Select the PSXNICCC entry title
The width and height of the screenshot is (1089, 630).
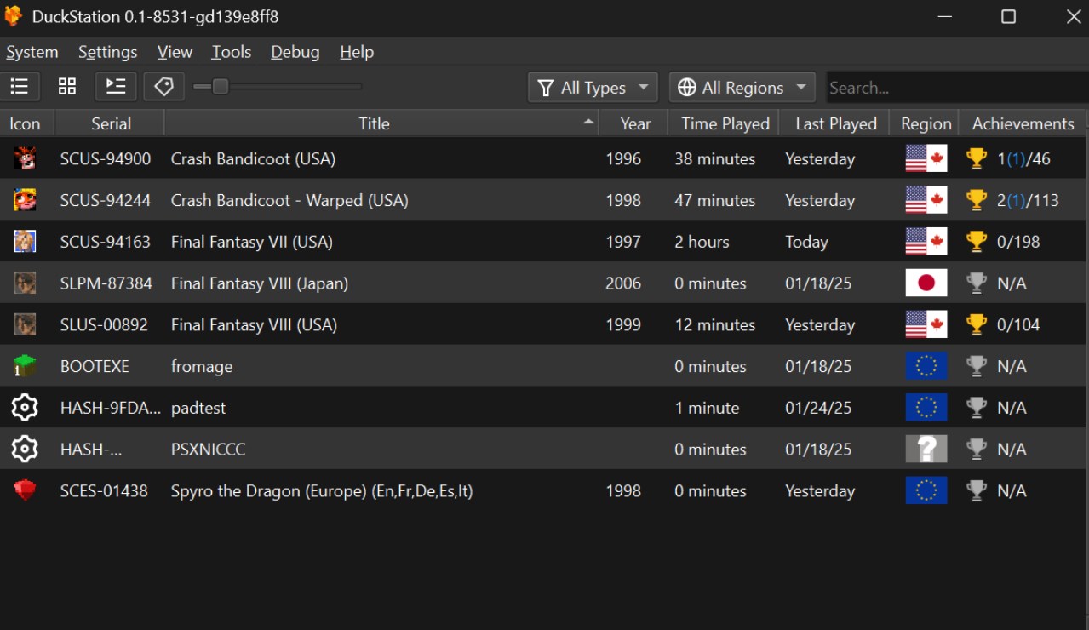point(209,450)
